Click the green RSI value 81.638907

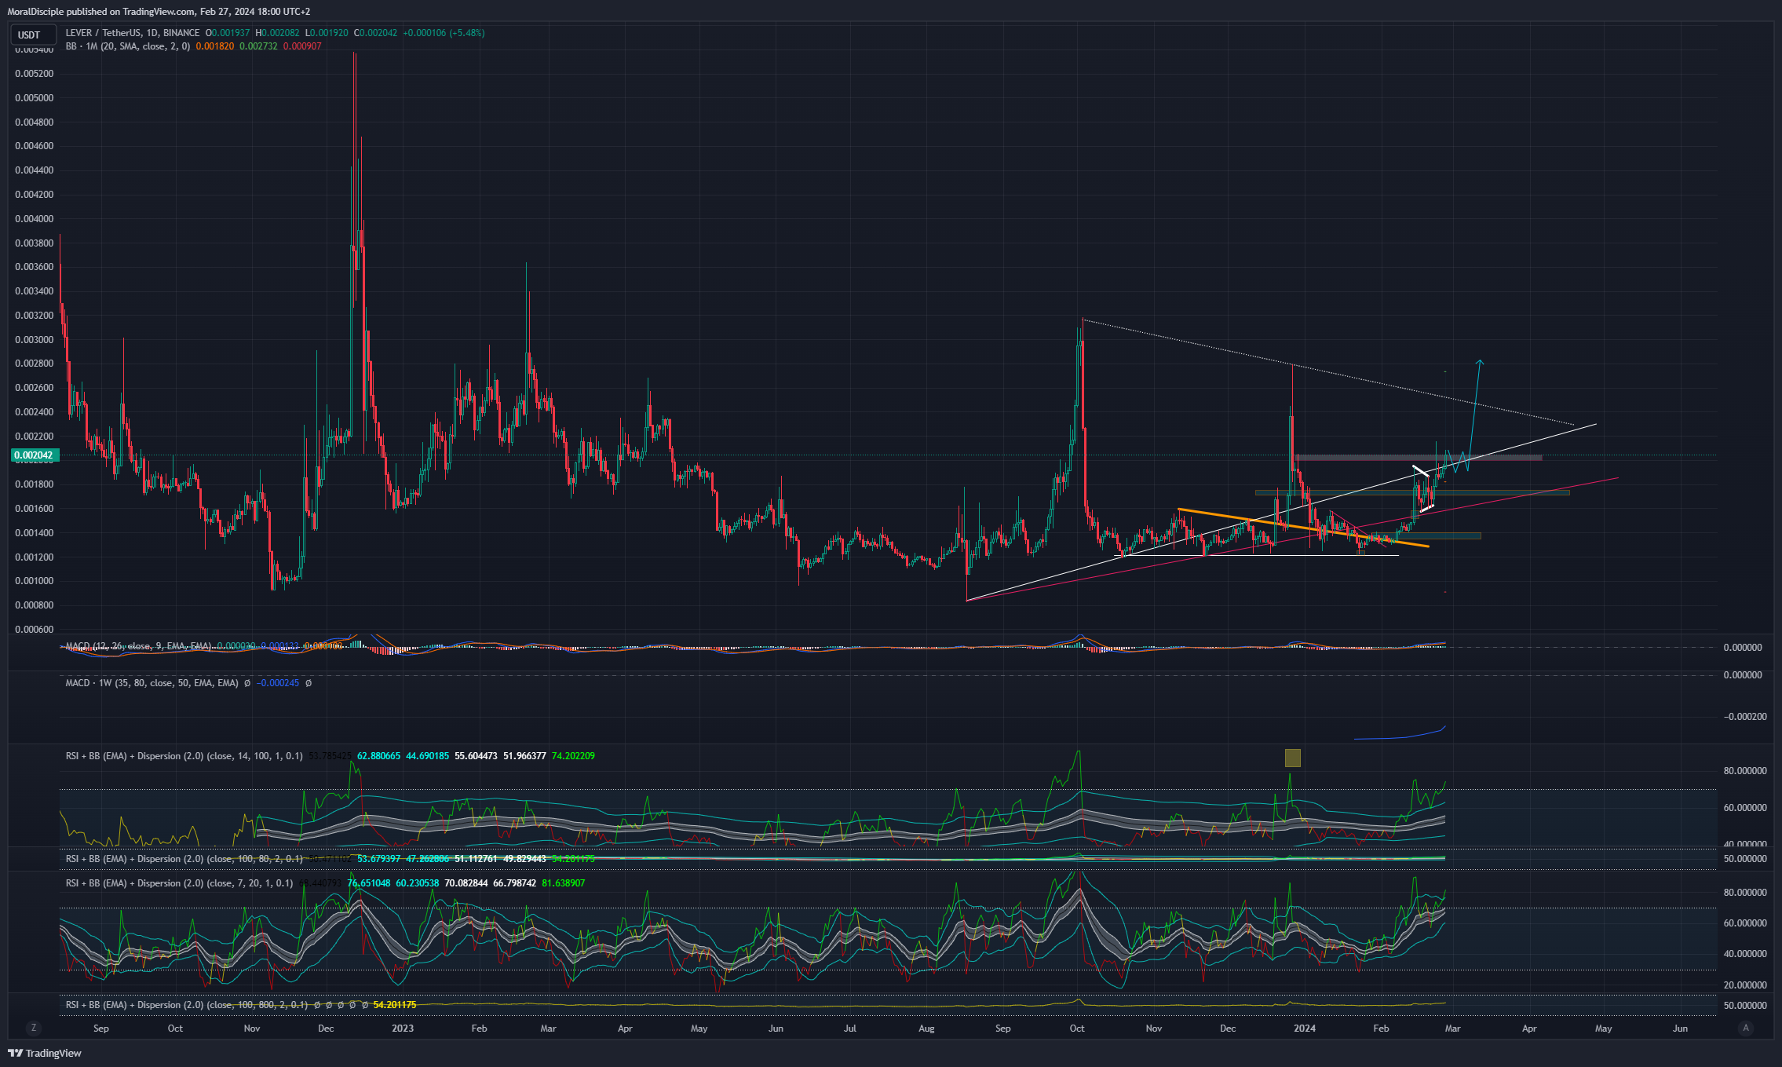(x=564, y=883)
